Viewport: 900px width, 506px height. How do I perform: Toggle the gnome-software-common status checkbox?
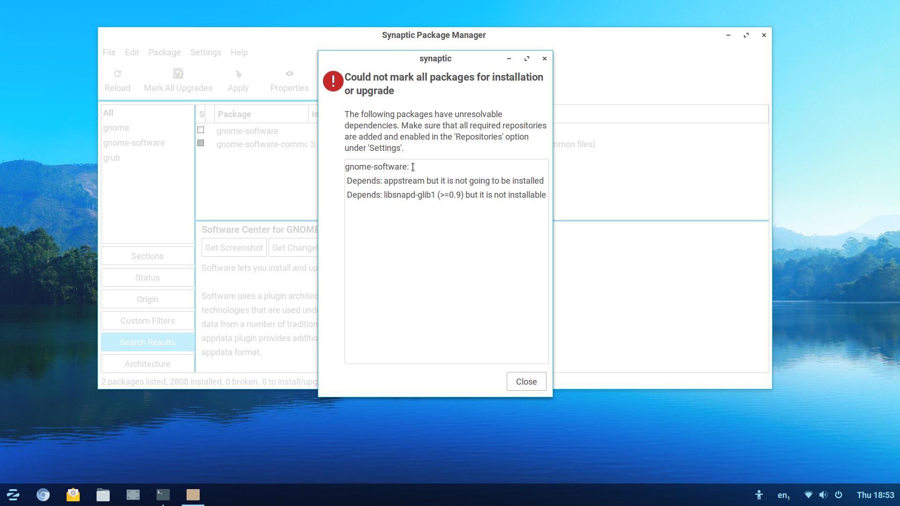(201, 143)
